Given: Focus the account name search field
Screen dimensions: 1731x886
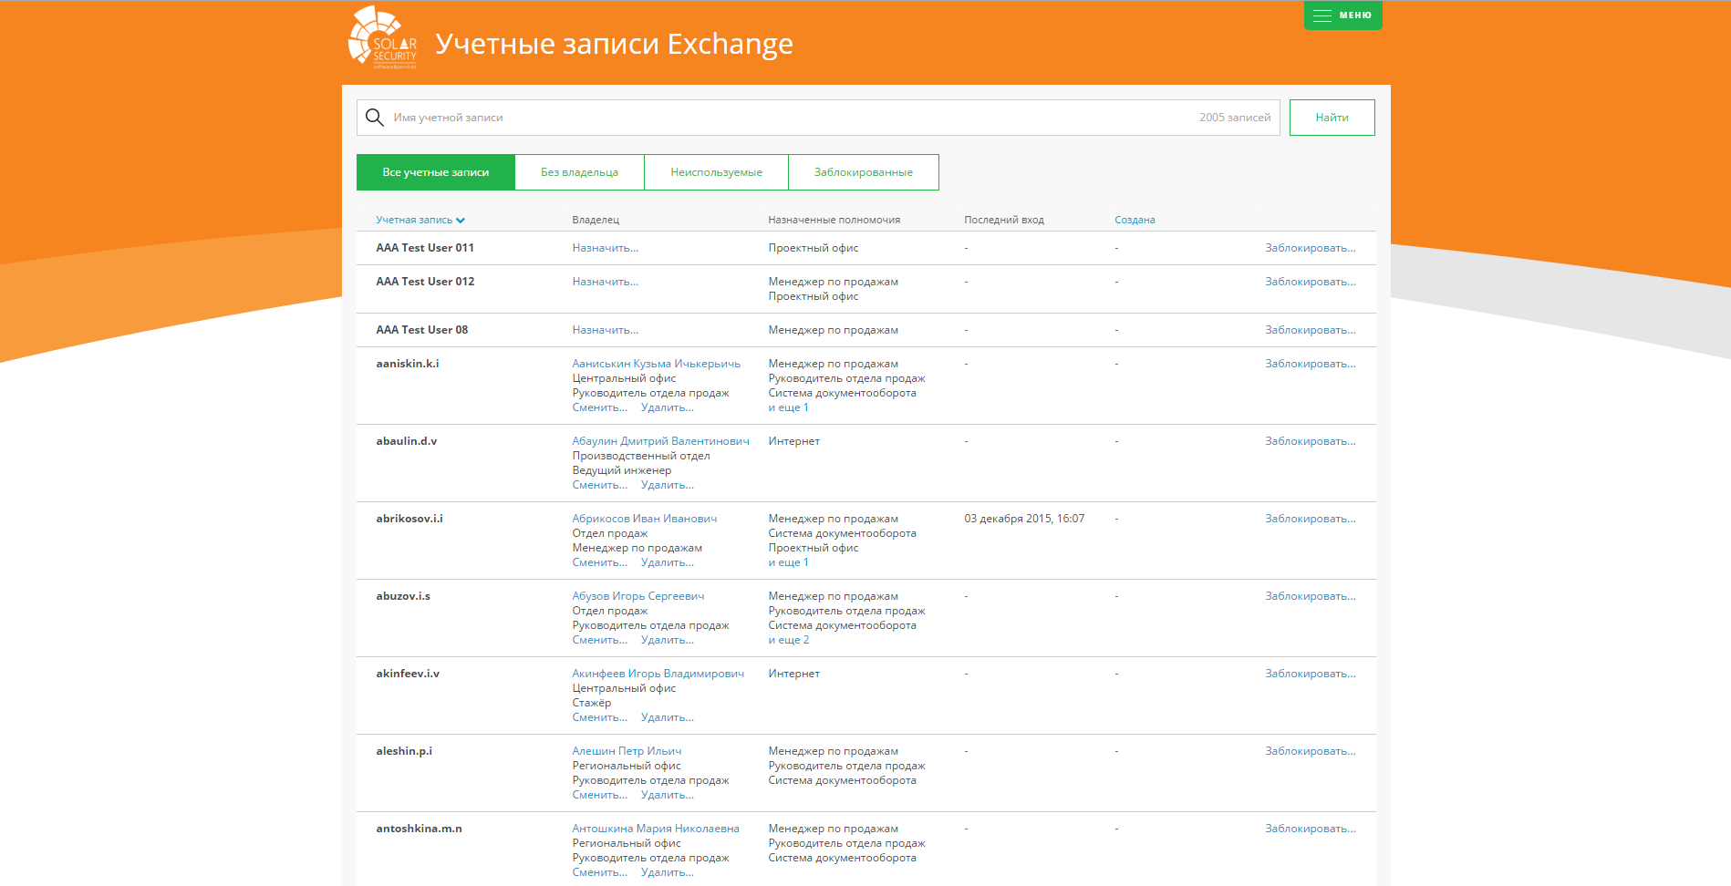Looking at the screenshot, I should (784, 118).
